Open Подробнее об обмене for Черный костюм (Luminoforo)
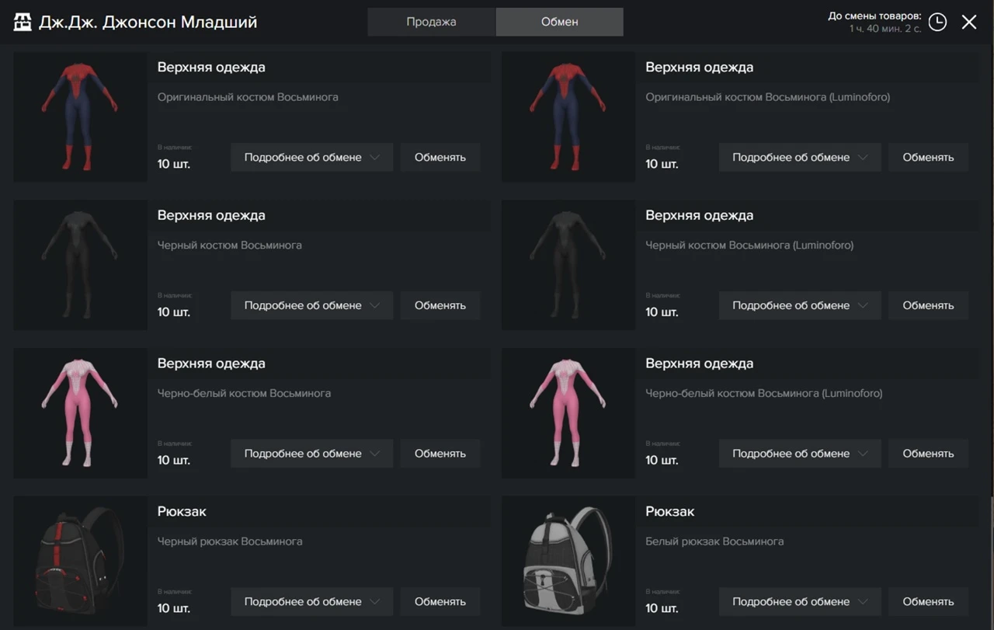The height and width of the screenshot is (630, 994). click(800, 305)
